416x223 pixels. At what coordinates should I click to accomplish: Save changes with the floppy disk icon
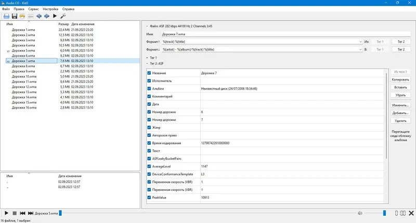click(15, 16)
